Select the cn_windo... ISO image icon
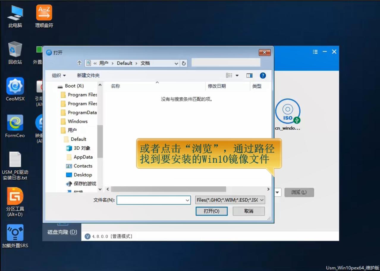 [288, 115]
